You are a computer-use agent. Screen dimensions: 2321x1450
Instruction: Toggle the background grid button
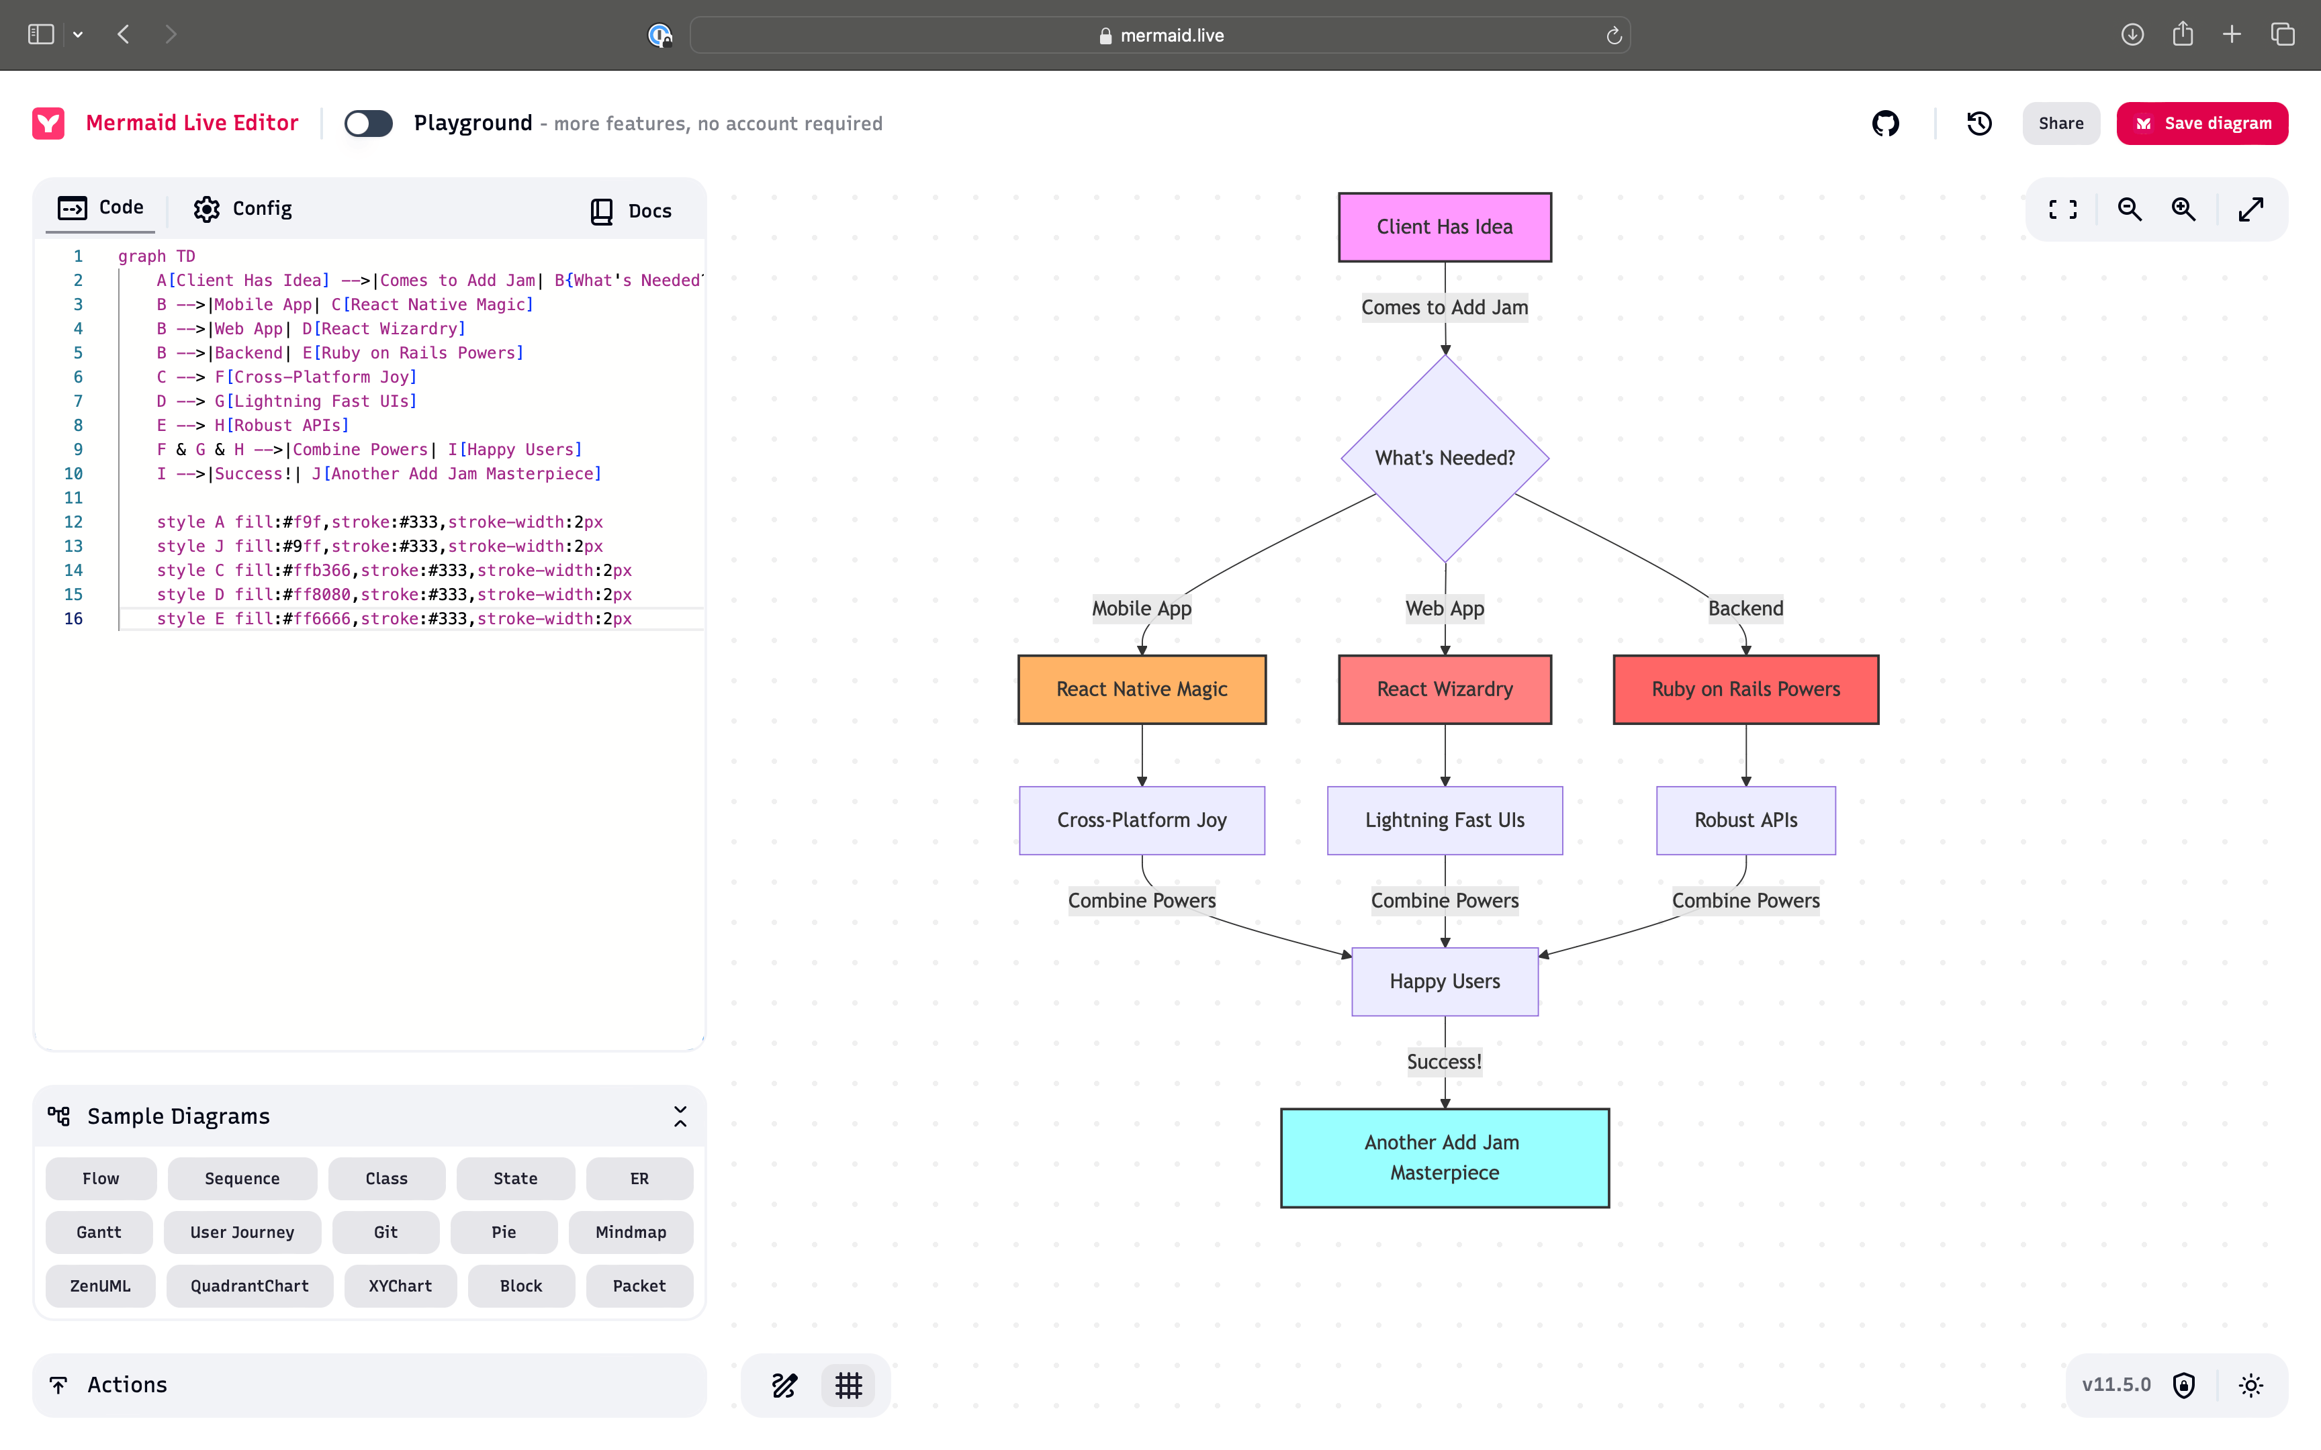click(x=849, y=1385)
